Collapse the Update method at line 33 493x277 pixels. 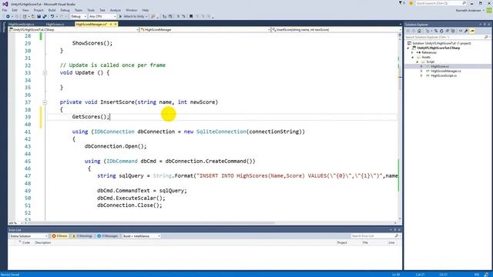45,73
